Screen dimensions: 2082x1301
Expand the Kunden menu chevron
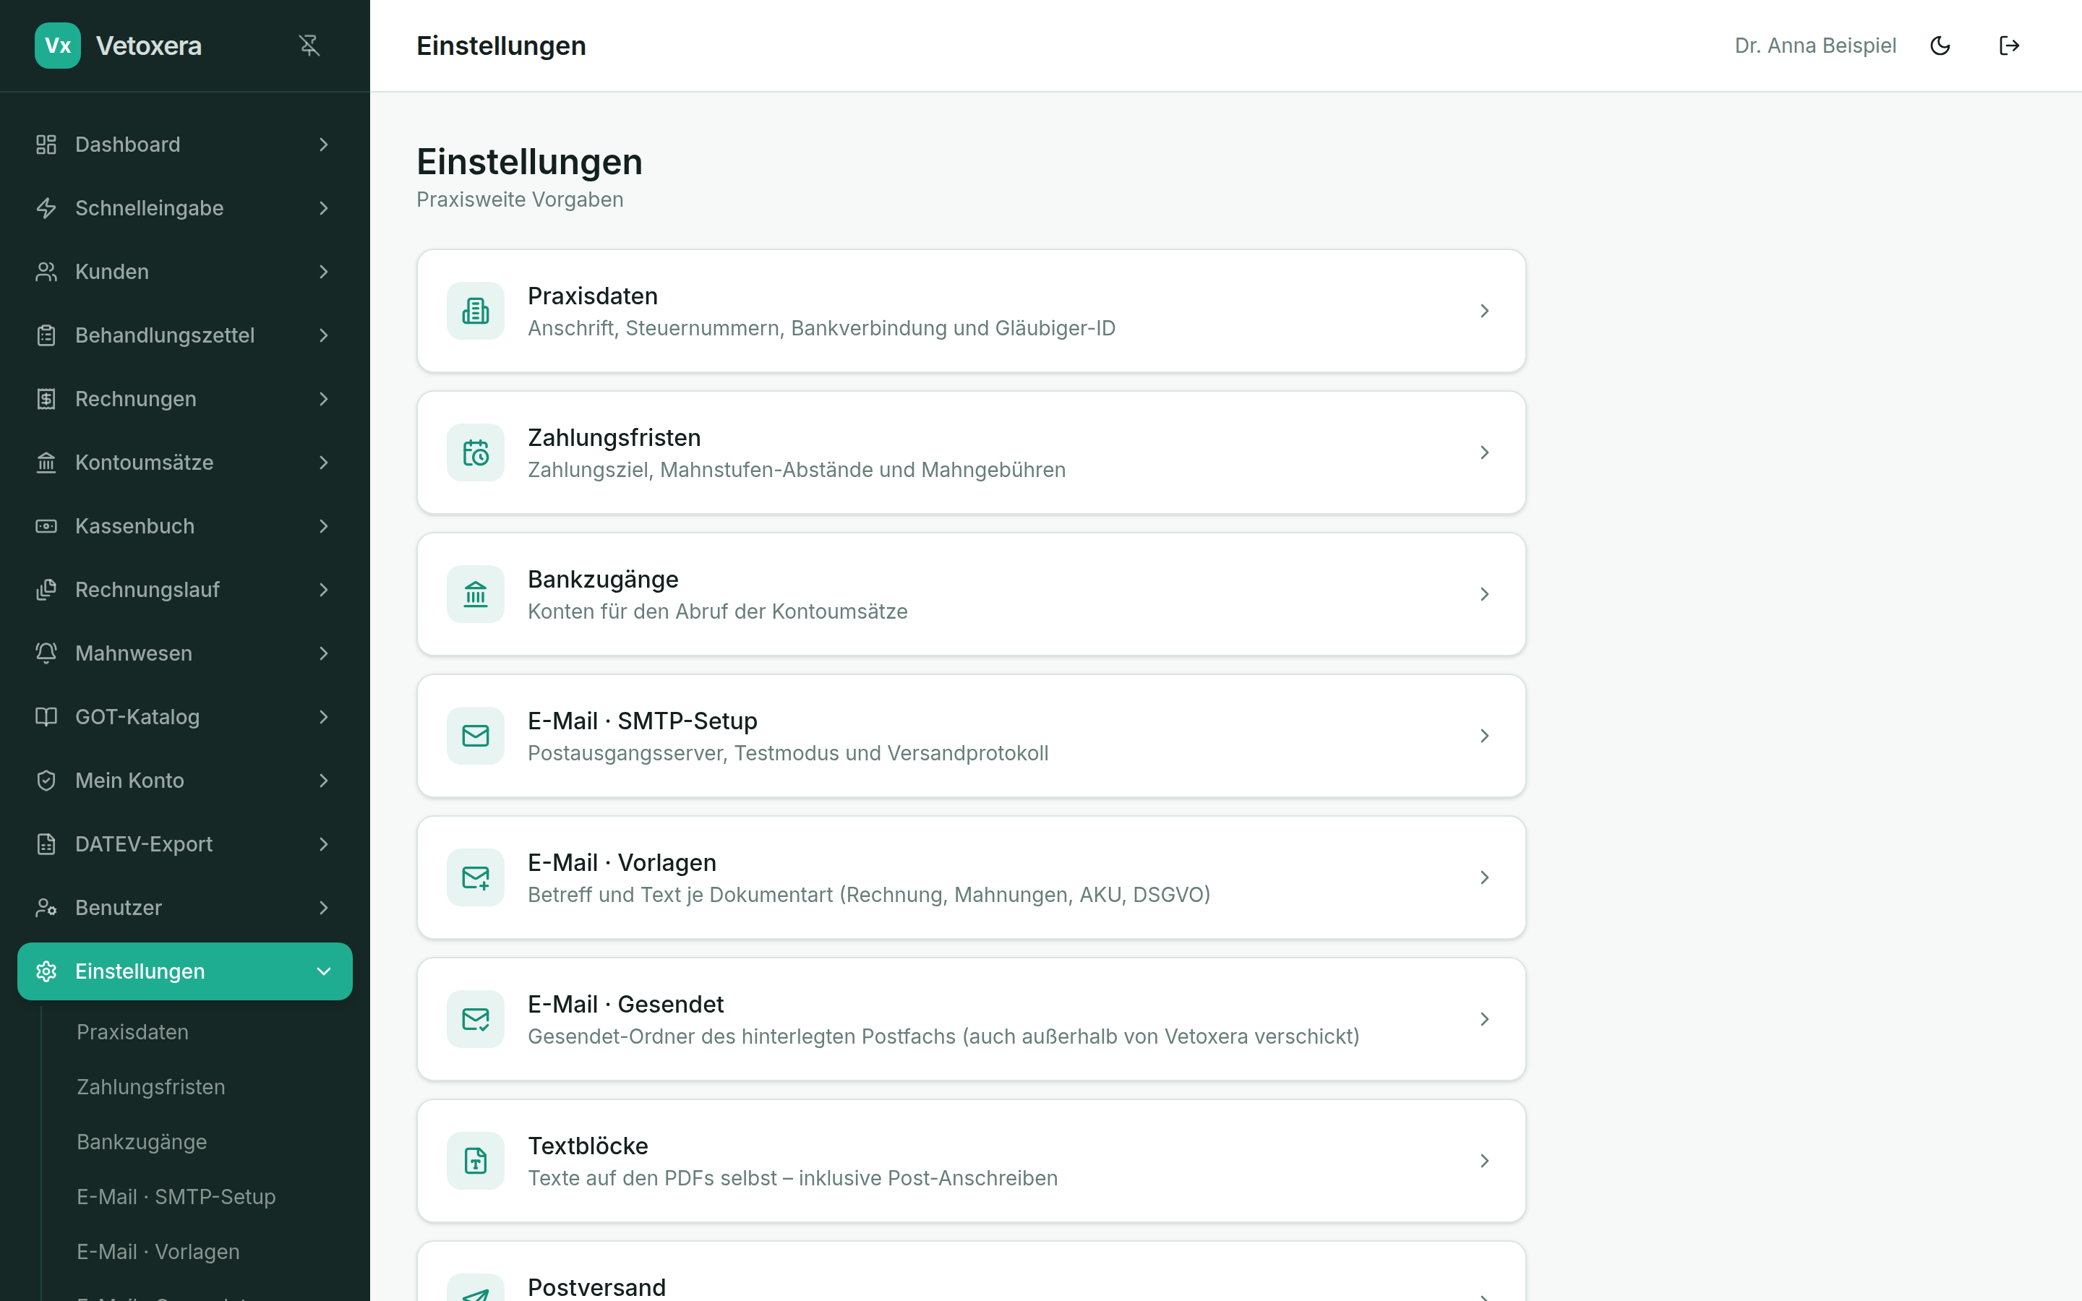point(323,272)
